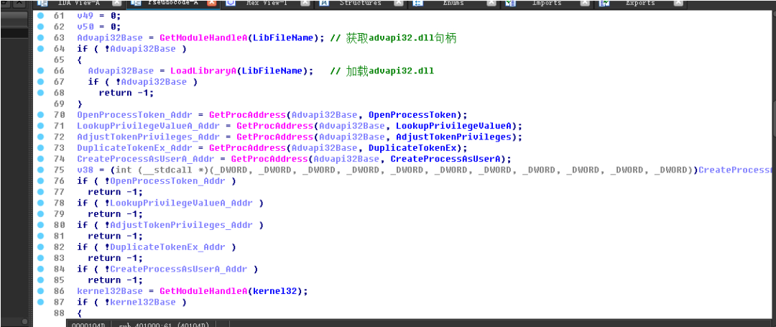Click DuplicateTokenEx_Addr on line 73
The width and height of the screenshot is (776, 327).
click(134, 148)
